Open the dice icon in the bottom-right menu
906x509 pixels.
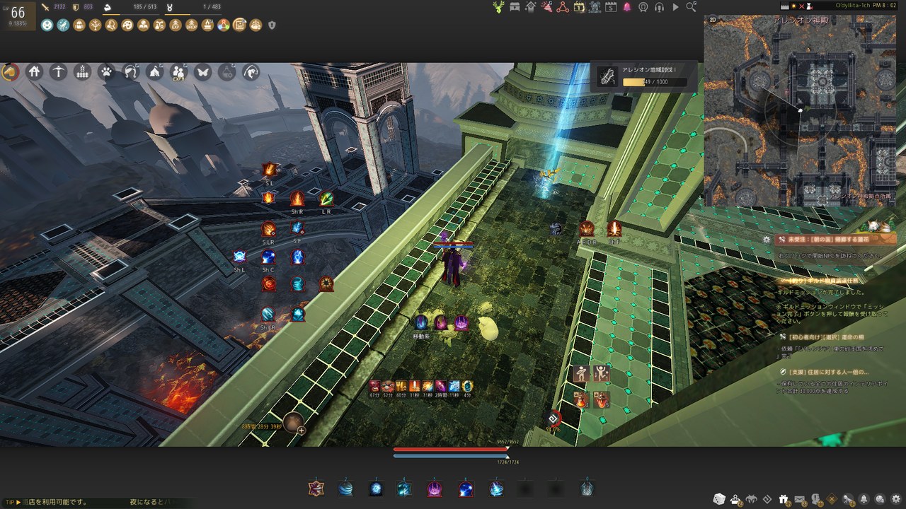click(718, 498)
